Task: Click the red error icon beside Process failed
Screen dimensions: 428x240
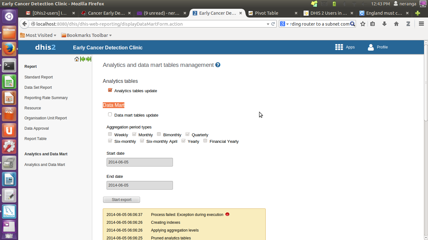Action: click(227, 214)
